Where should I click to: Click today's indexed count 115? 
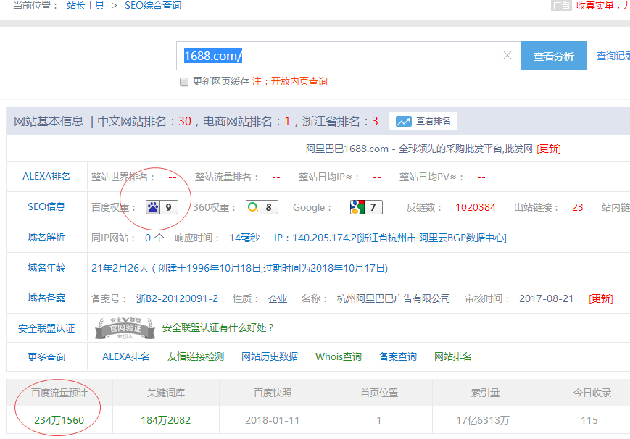coord(589,420)
